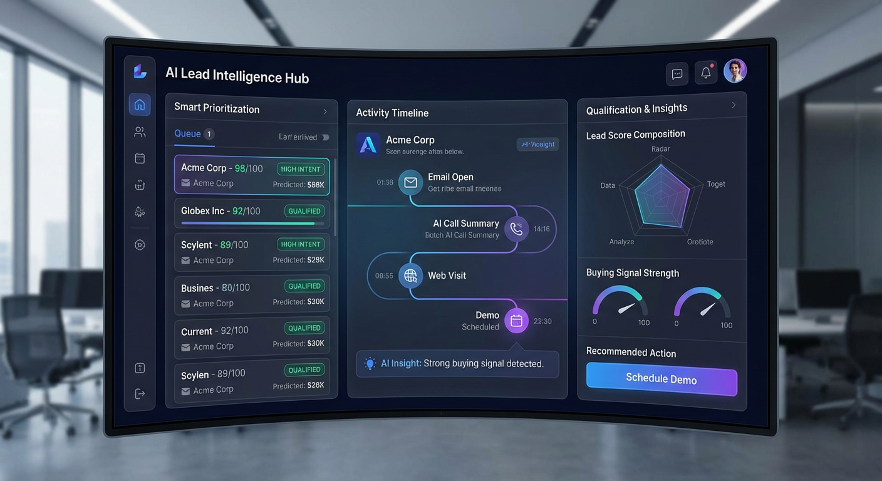This screenshot has width=882, height=481.
Task: Click the Demo Scheduled calendar icon
Action: 516,321
